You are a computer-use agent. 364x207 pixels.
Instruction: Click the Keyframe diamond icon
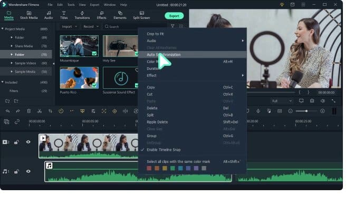click(x=114, y=111)
